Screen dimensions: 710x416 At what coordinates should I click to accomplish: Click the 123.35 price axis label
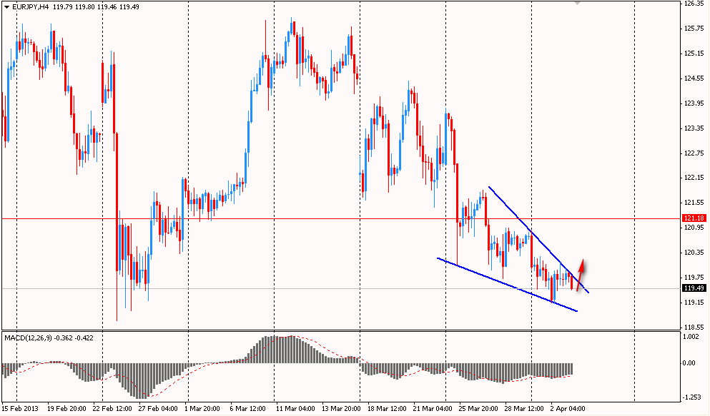[x=694, y=128]
